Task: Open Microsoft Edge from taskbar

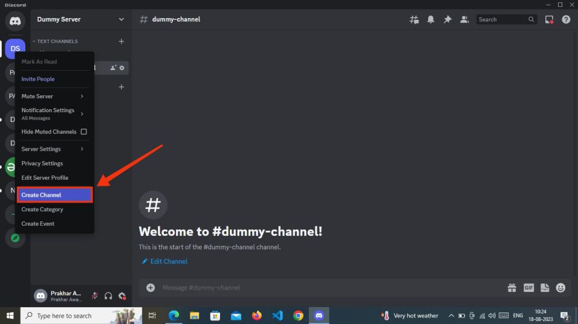Action: point(174,316)
